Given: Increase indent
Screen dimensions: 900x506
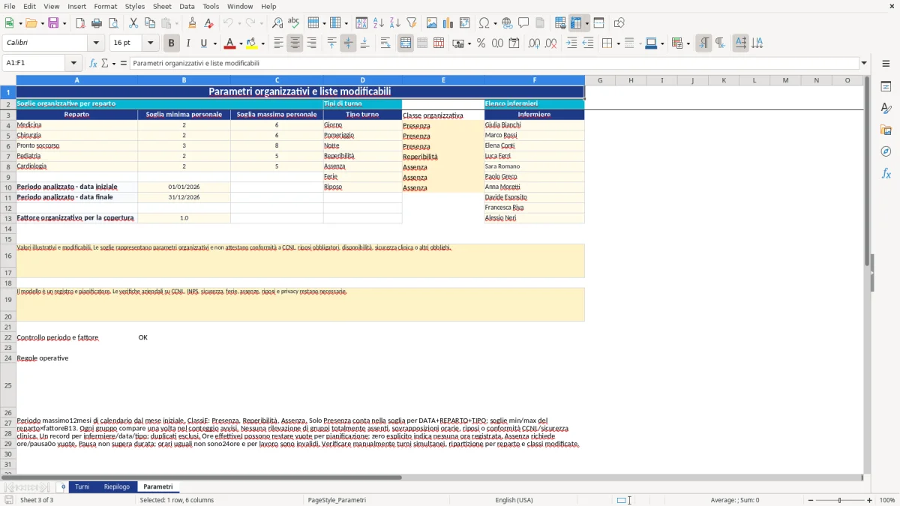Looking at the screenshot, I should [x=571, y=43].
